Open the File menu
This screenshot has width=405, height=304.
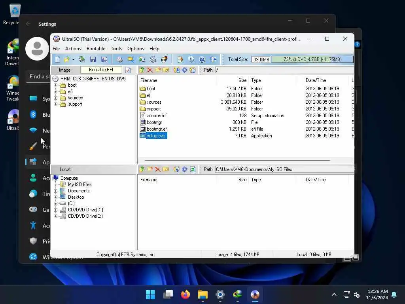coord(56,49)
